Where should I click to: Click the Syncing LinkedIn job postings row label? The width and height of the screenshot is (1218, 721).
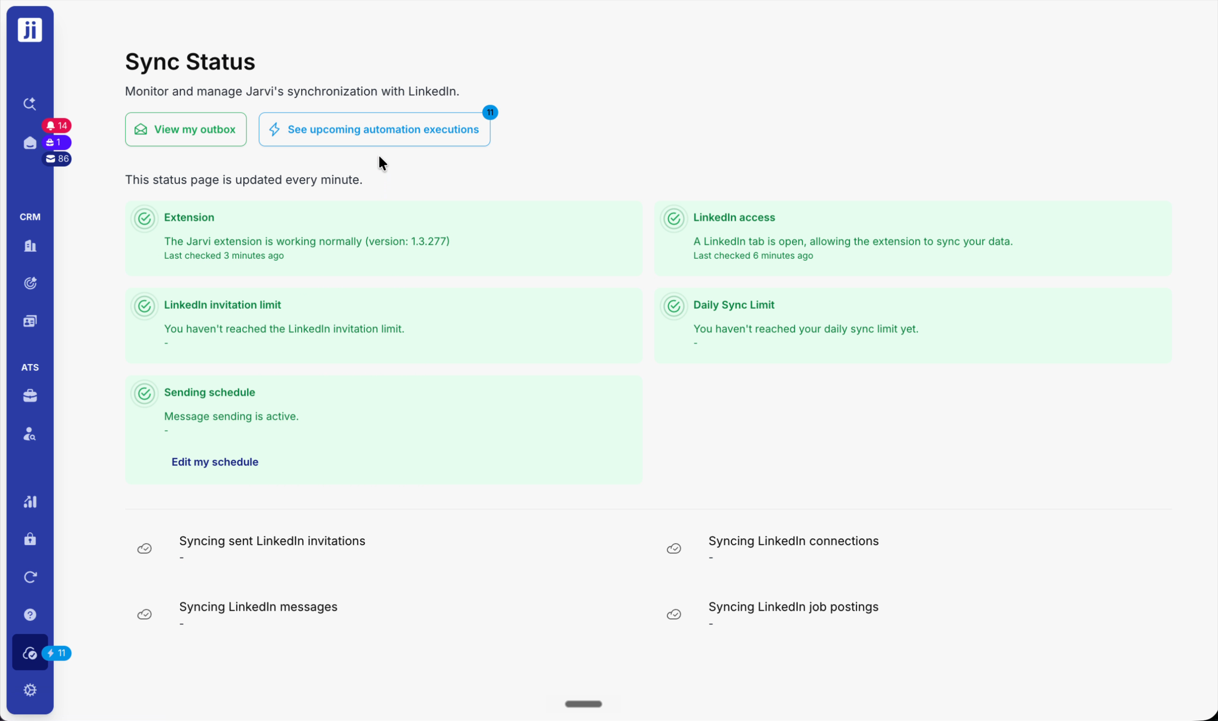click(793, 607)
